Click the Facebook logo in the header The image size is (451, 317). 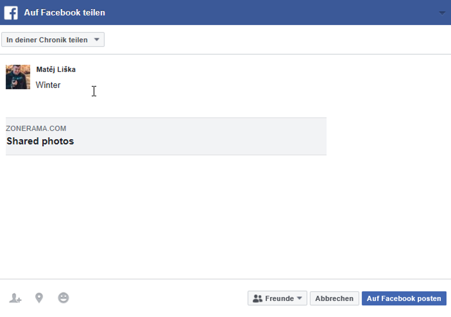[11, 13]
